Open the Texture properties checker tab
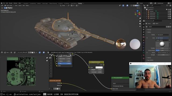The height and width of the screenshot is (96, 172). [144, 58]
